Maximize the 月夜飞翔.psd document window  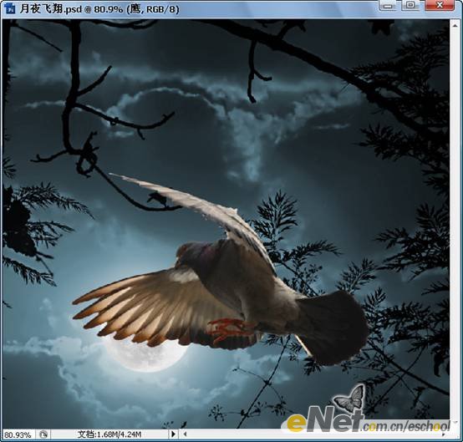(x=410, y=5)
